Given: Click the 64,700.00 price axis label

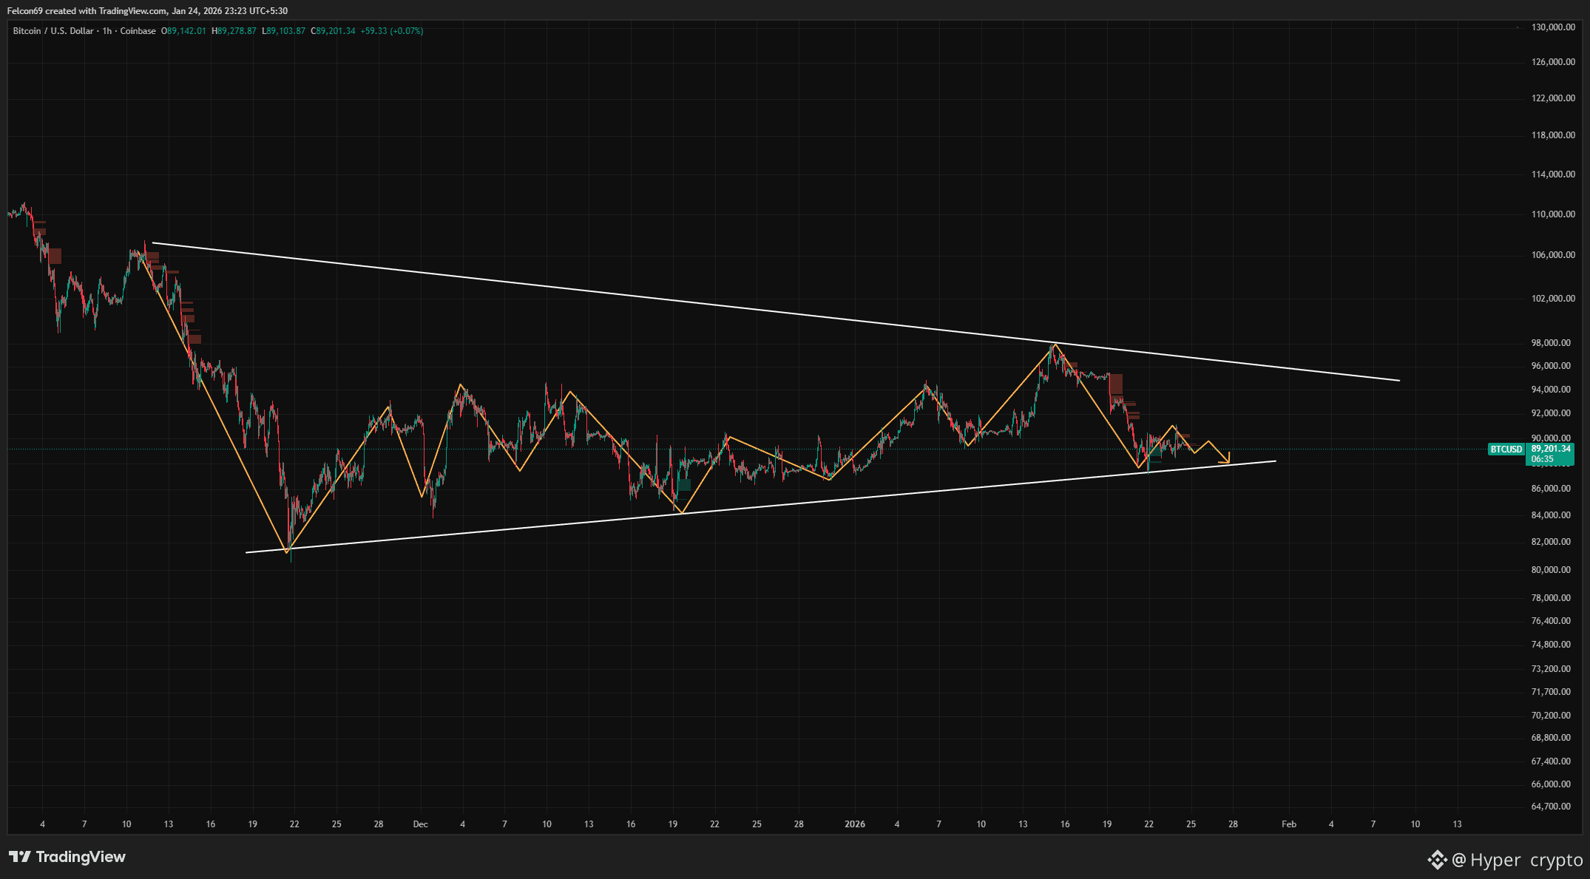Looking at the screenshot, I should click(x=1551, y=807).
